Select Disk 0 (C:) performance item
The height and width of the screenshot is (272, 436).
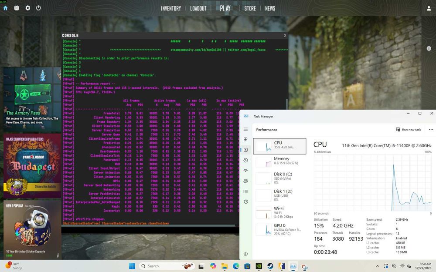point(279,178)
